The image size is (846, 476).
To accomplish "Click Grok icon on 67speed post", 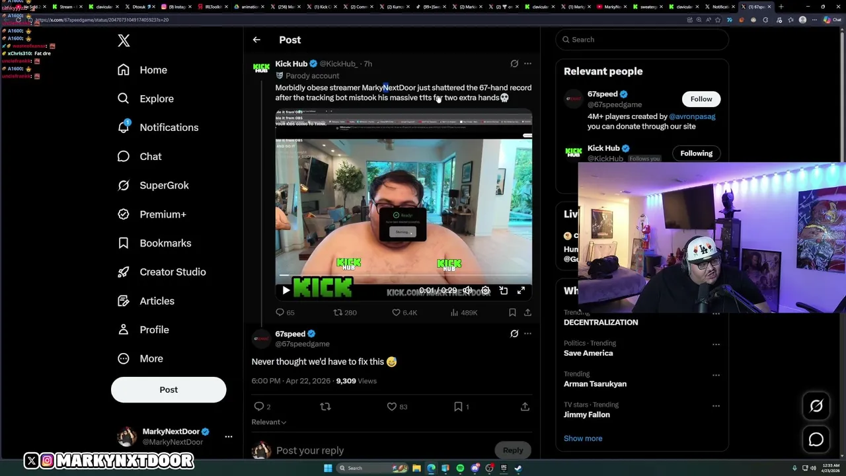I will click(x=514, y=333).
